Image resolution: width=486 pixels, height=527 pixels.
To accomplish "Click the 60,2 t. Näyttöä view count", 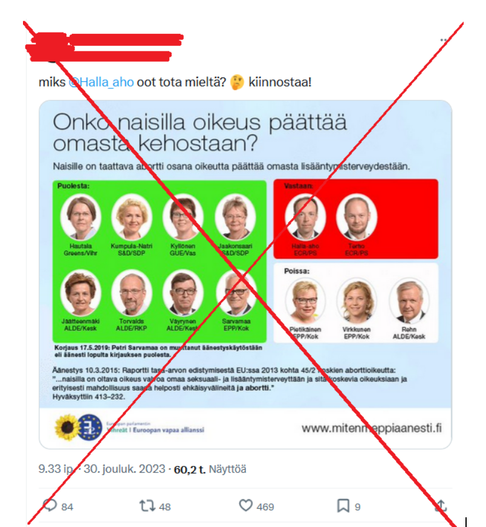I will pos(210,469).
